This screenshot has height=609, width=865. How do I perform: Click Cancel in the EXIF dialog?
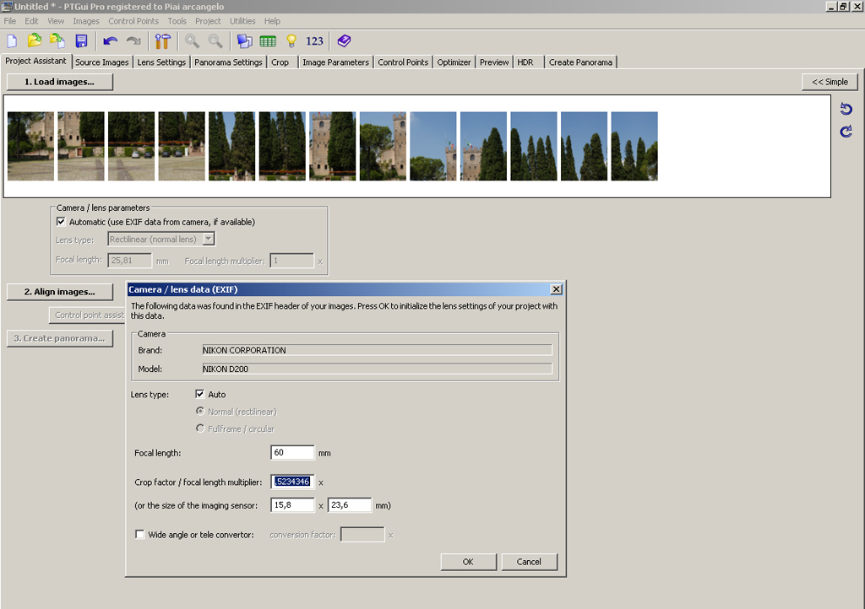529,562
